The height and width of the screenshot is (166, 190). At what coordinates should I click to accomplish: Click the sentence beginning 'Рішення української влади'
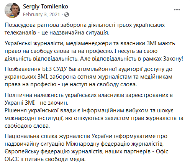pyautogui.click(x=94, y=118)
